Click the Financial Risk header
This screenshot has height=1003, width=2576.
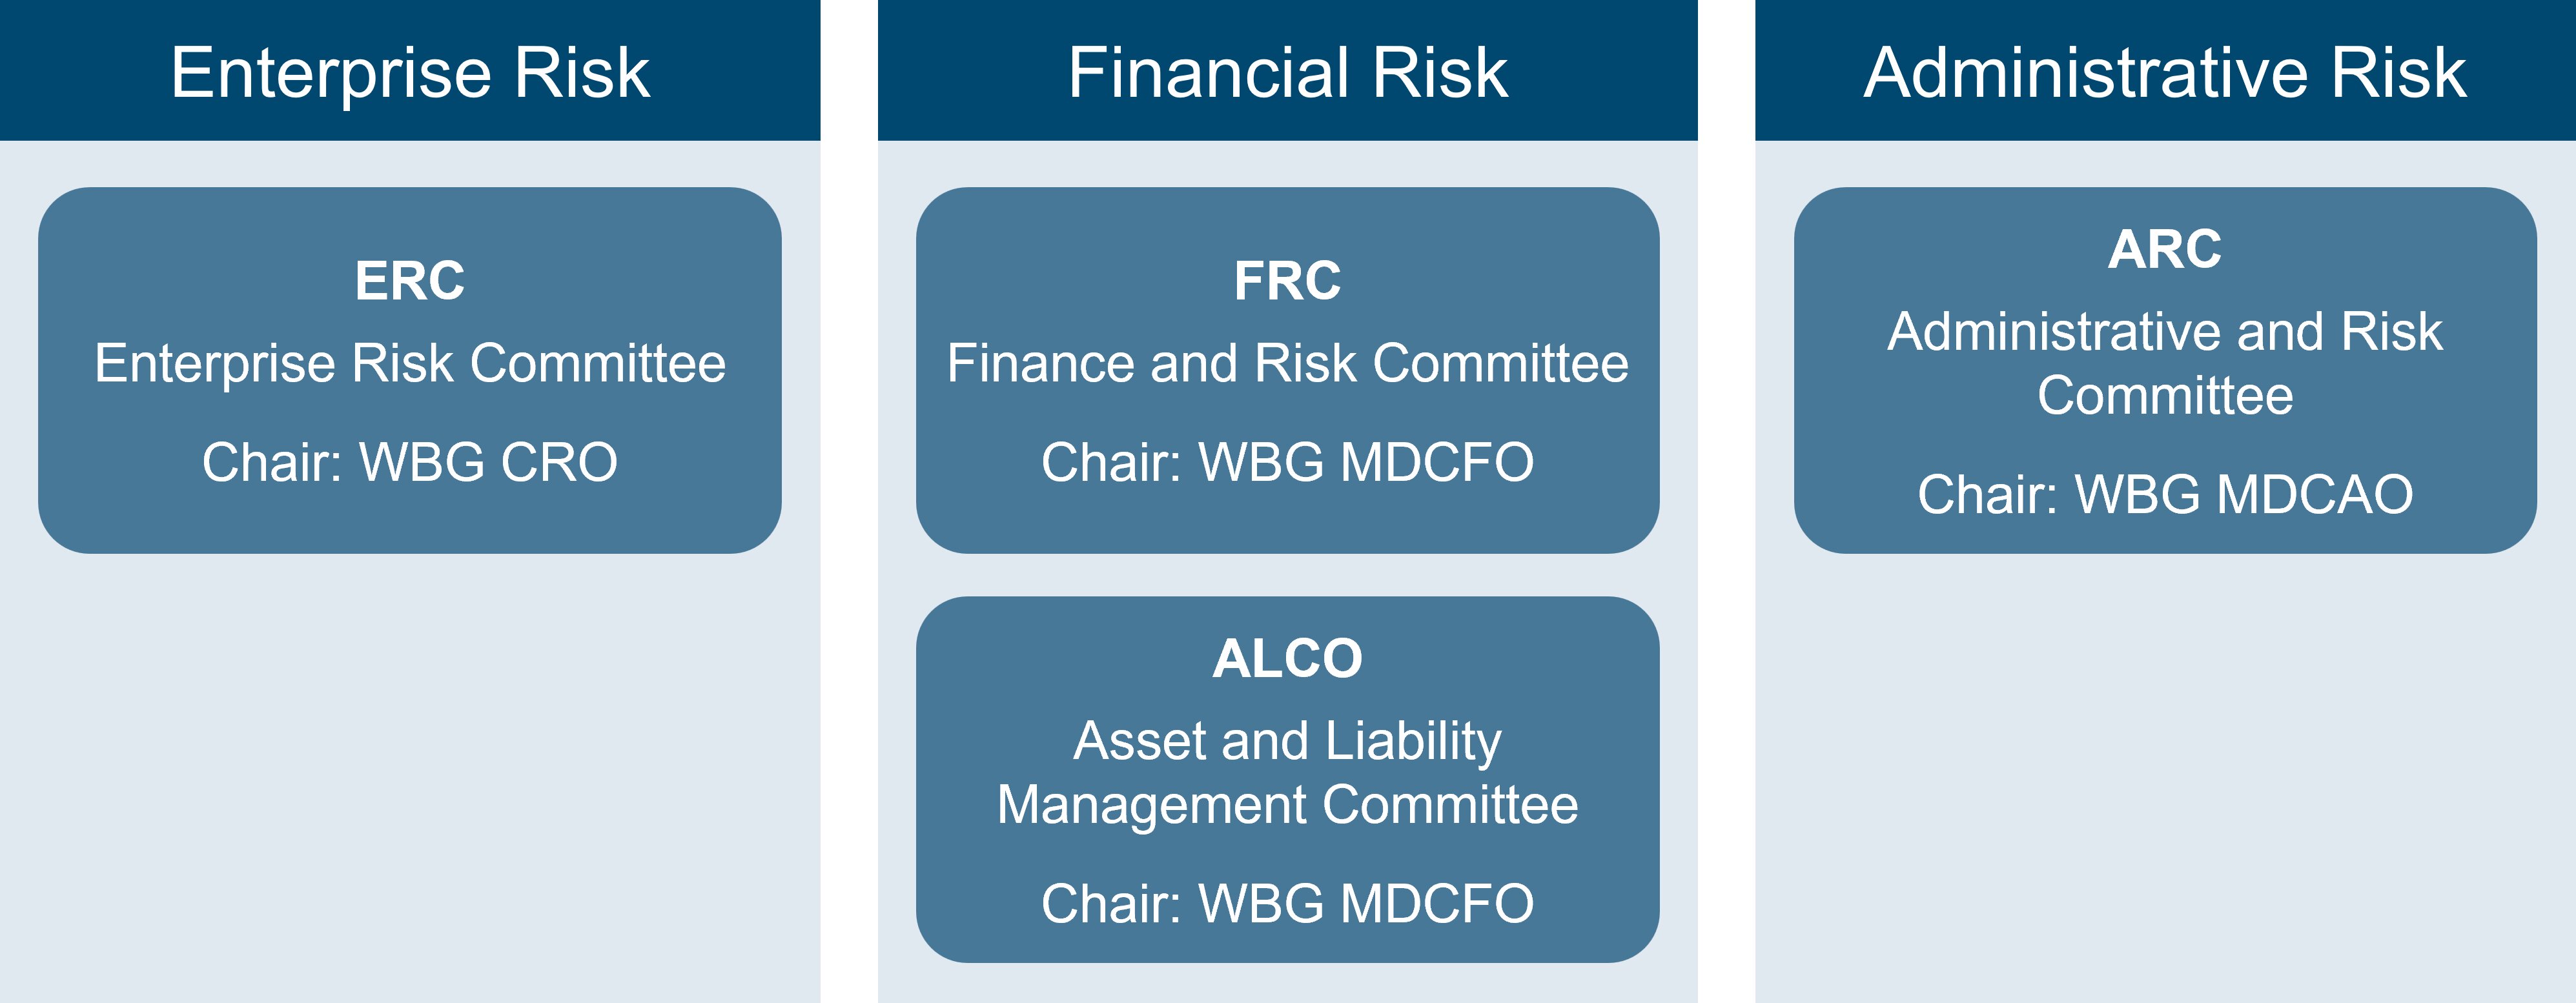(x=1287, y=70)
